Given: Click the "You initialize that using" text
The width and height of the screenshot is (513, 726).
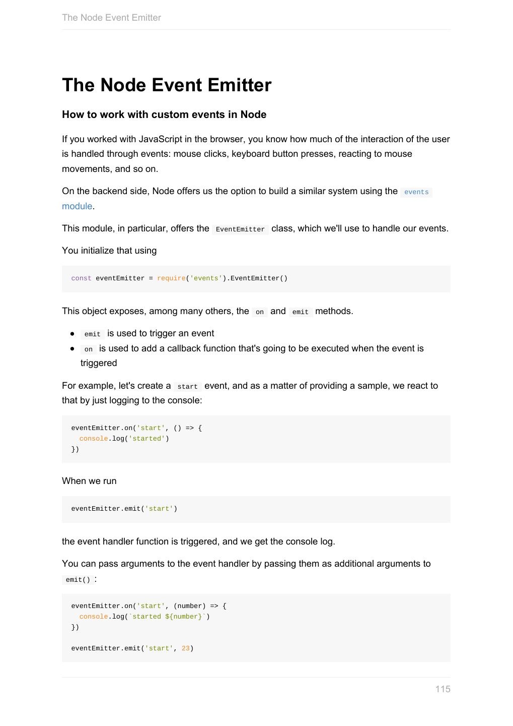Looking at the screenshot, I should [109, 251].
